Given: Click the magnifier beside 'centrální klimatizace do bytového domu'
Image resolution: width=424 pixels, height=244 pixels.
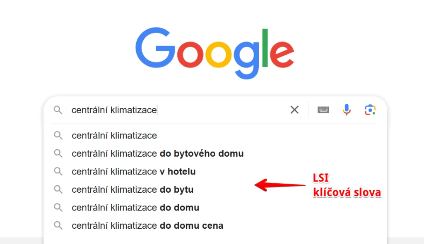Looking at the screenshot, I should click(58, 153).
